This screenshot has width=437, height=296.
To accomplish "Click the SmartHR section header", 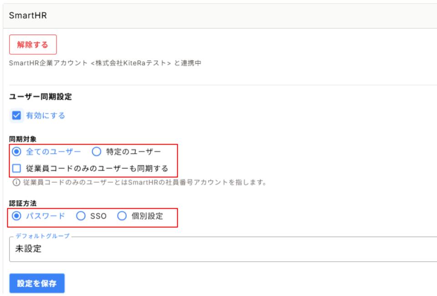I will pos(28,15).
